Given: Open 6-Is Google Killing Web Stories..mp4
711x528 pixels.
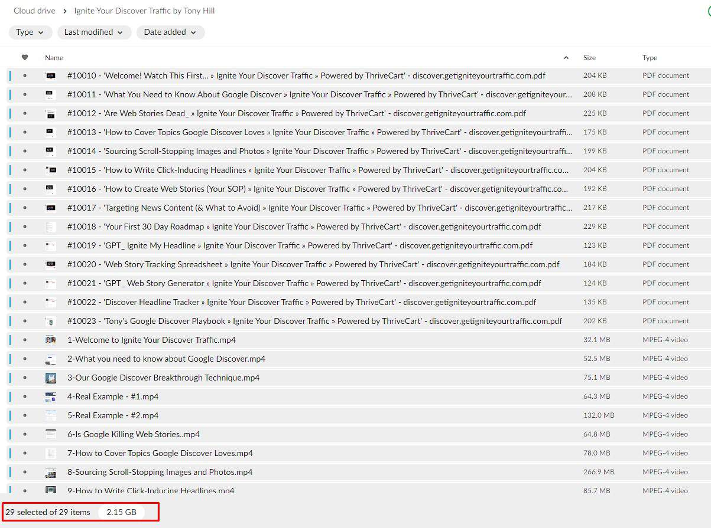Looking at the screenshot, I should point(134,434).
